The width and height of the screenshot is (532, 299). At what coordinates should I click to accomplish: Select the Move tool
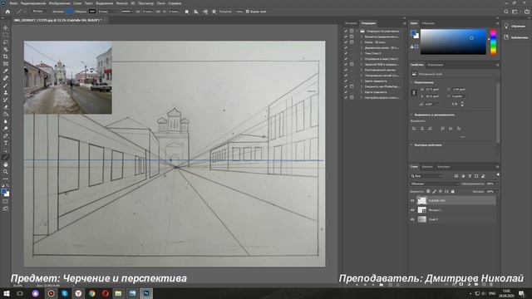click(6, 27)
